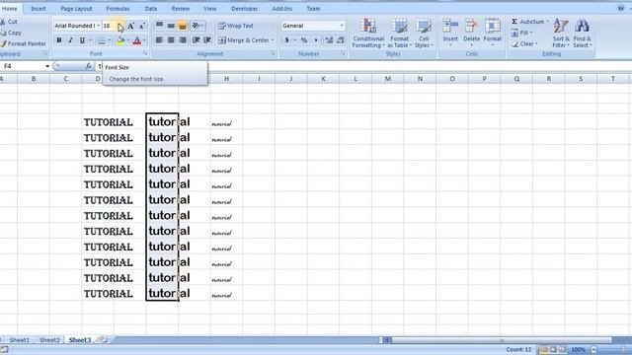Select Top Align

pos(160,26)
